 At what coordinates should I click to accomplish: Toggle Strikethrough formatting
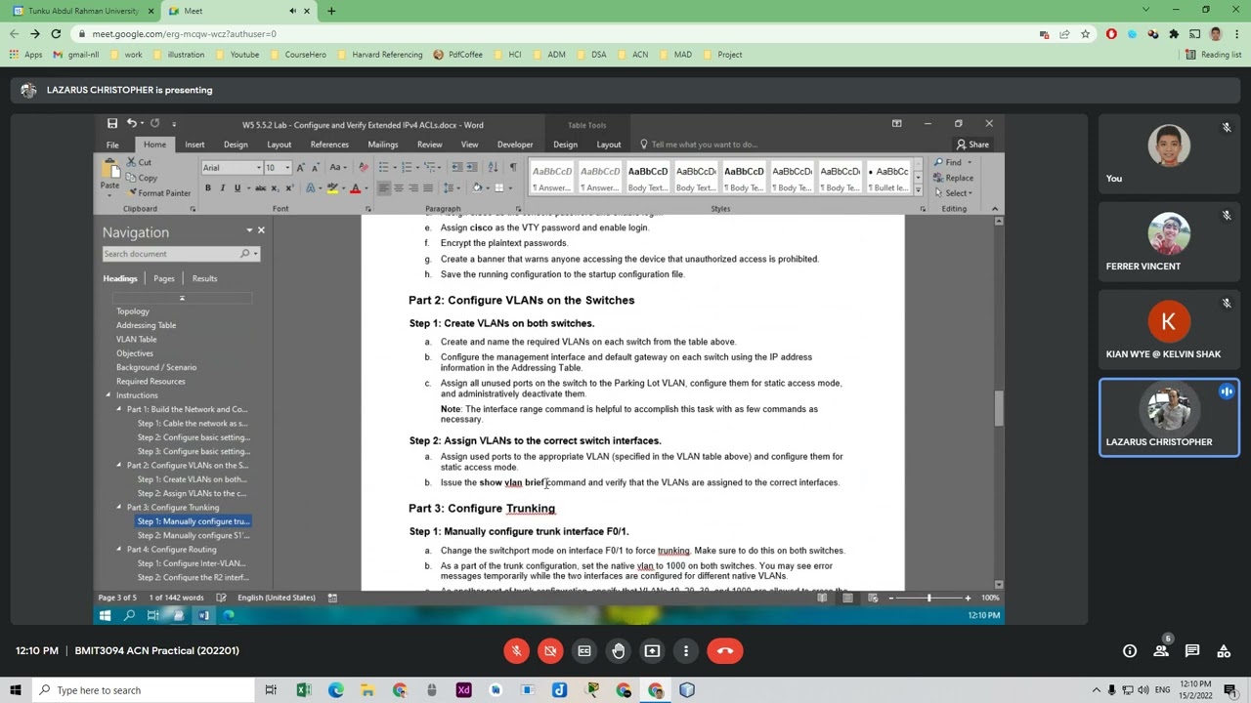pos(261,188)
